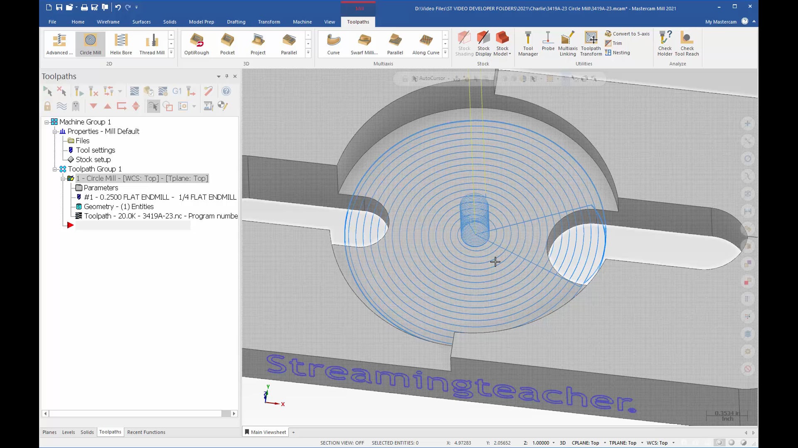Screen dimensions: 798x448
Task: Select the Circle Mill tool
Action: coord(90,43)
